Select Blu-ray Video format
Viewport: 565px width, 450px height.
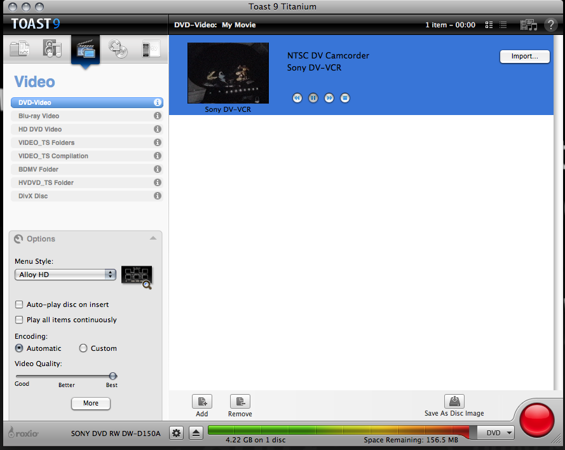[87, 116]
